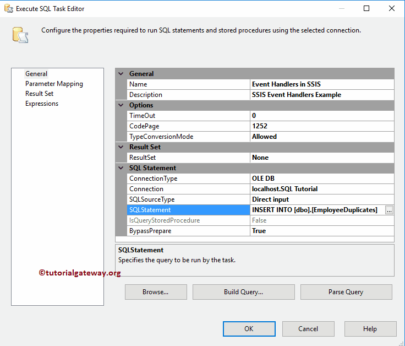The width and height of the screenshot is (405, 346).
Task: Select the SQLStatement property label
Action: click(188, 210)
